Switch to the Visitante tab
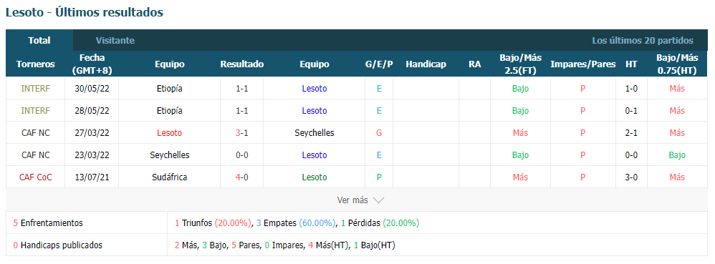Image resolution: width=715 pixels, height=264 pixels. (x=115, y=41)
